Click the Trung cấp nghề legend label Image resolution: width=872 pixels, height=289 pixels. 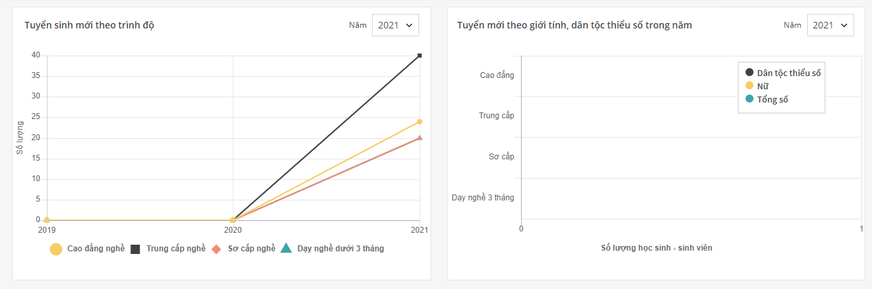176,249
